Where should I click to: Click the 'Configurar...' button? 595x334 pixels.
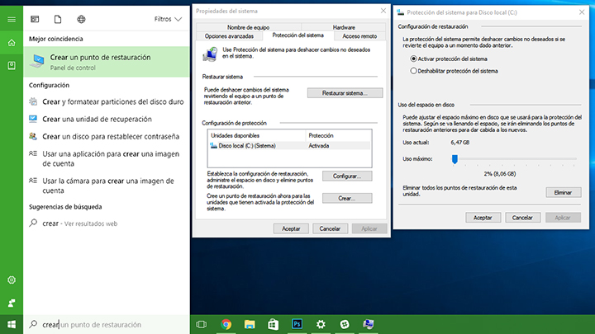(347, 176)
